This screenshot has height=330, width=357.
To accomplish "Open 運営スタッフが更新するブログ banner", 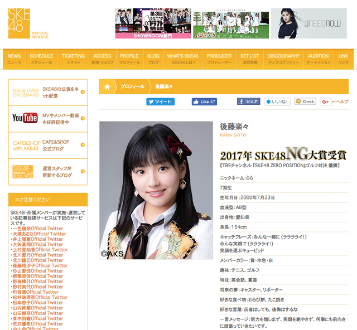I will (48, 172).
